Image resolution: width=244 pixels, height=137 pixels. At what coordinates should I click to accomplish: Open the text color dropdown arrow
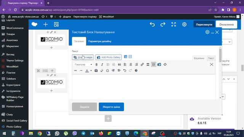(x=91, y=70)
